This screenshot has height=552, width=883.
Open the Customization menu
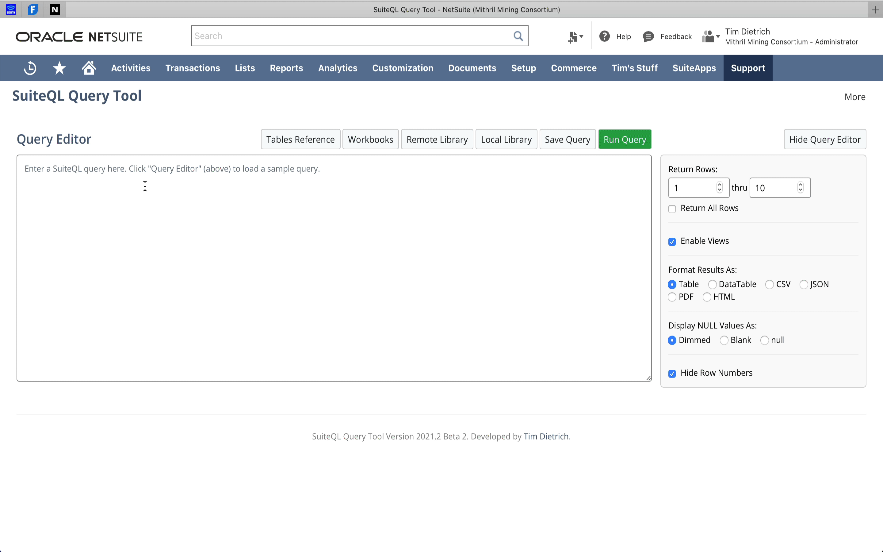point(403,68)
